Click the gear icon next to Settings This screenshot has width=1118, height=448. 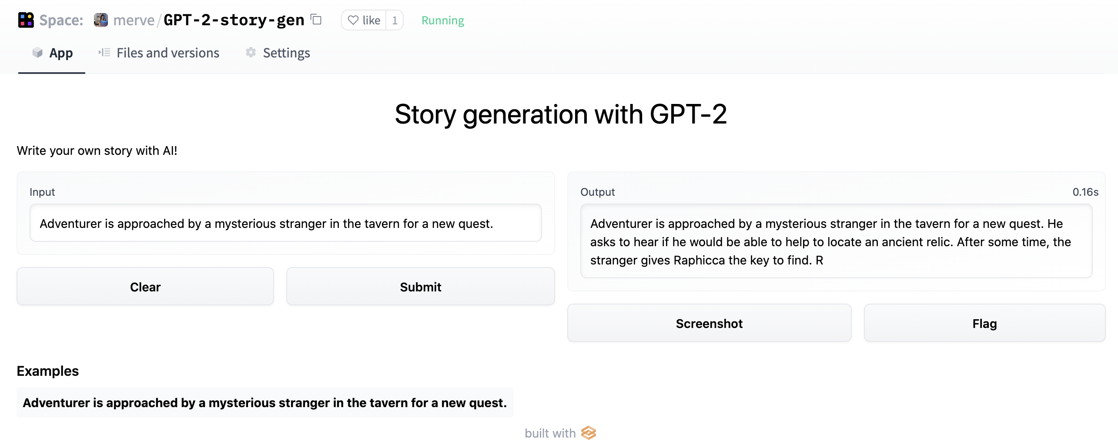click(251, 53)
